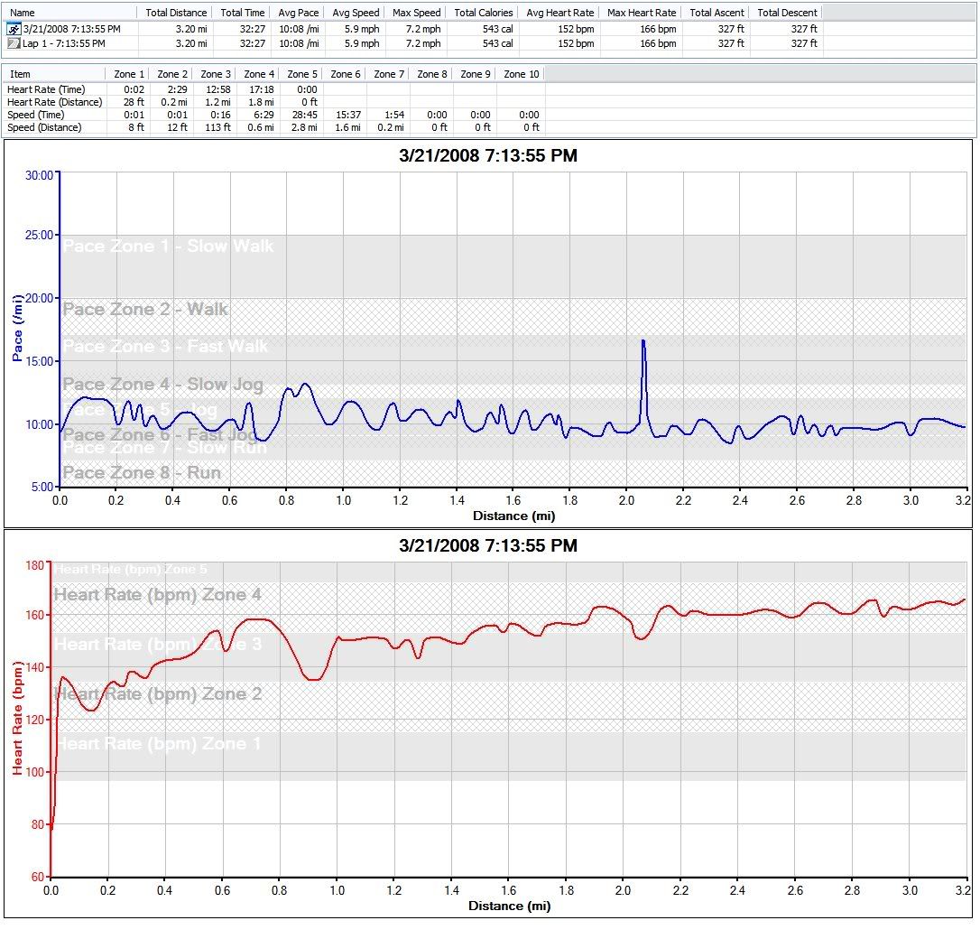Viewport: 980px width, 939px height.
Task: Sort by Total Distance column header
Action: click(174, 13)
